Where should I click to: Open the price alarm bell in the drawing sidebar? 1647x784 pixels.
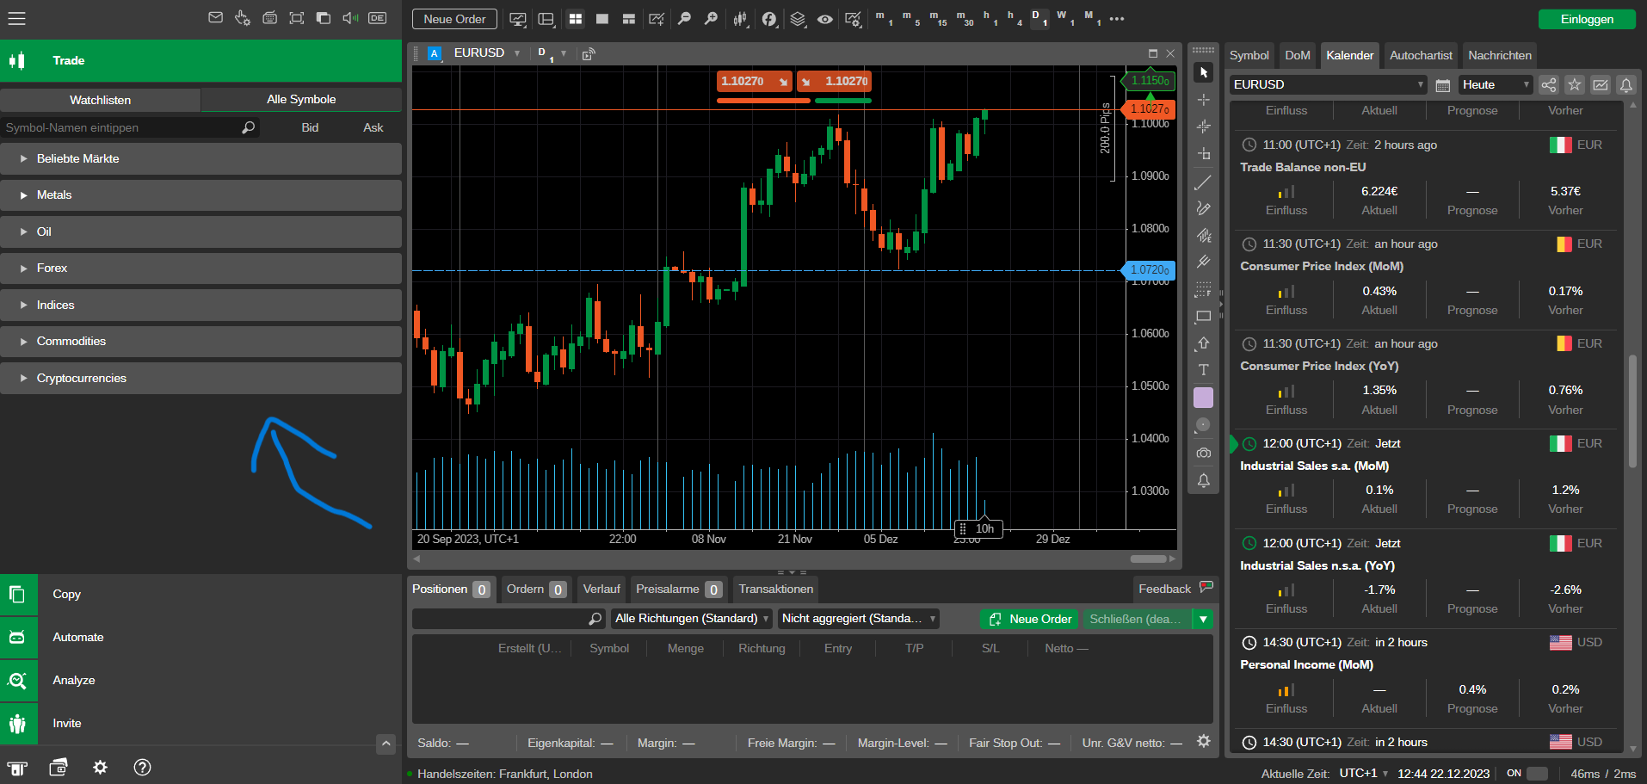pyautogui.click(x=1204, y=480)
